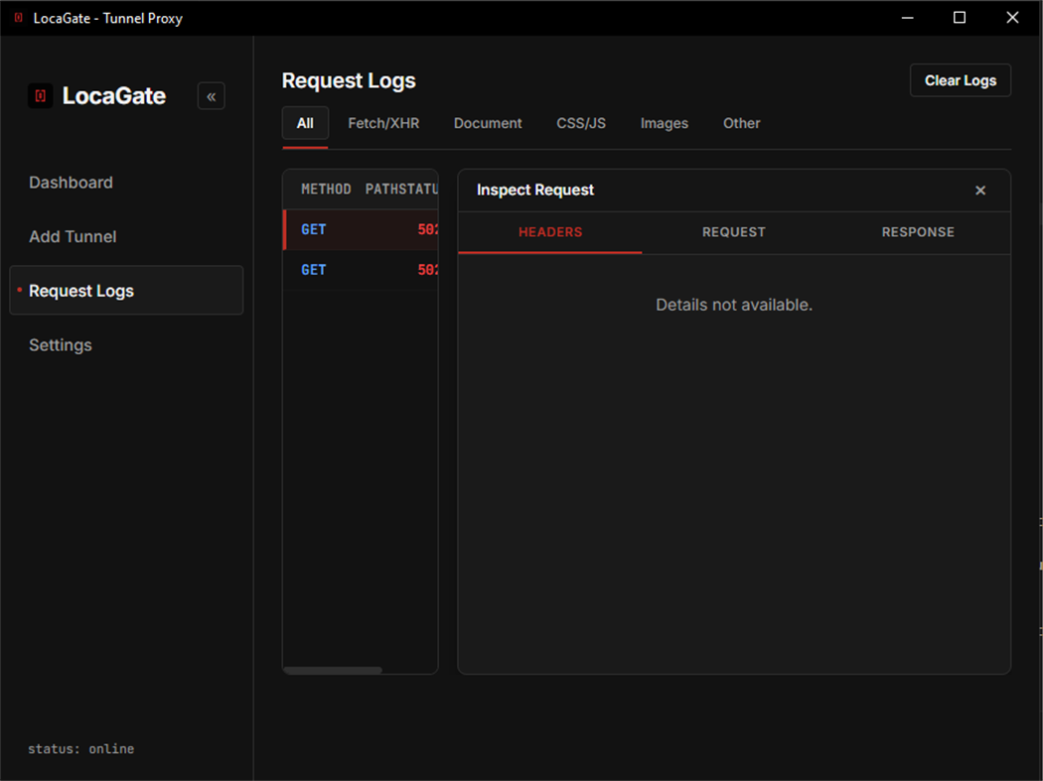Viewport: 1043px width, 781px height.
Task: Select the All filter tab
Action: tap(305, 123)
